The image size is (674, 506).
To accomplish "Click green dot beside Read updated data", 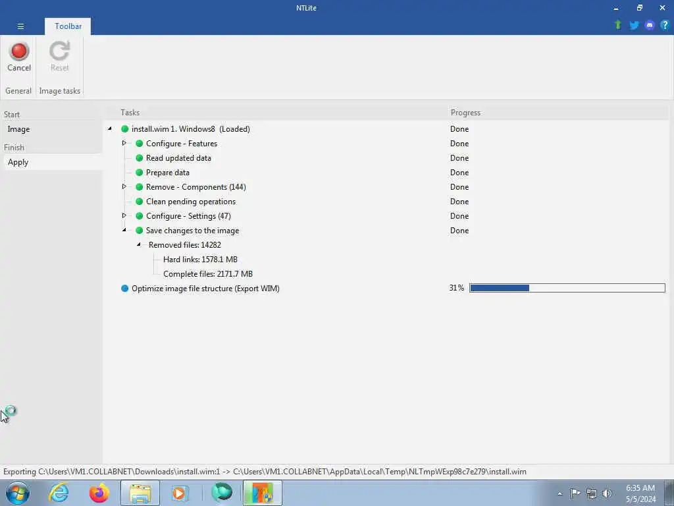I will (140, 158).
